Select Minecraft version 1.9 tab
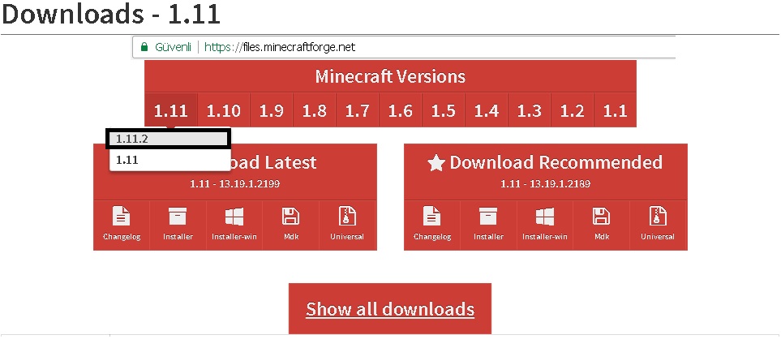 272,110
